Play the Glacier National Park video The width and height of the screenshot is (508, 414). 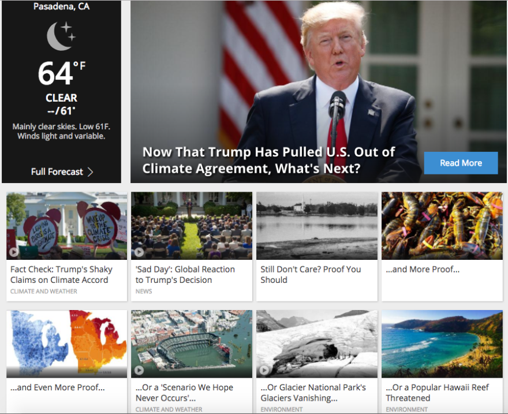pos(264,370)
